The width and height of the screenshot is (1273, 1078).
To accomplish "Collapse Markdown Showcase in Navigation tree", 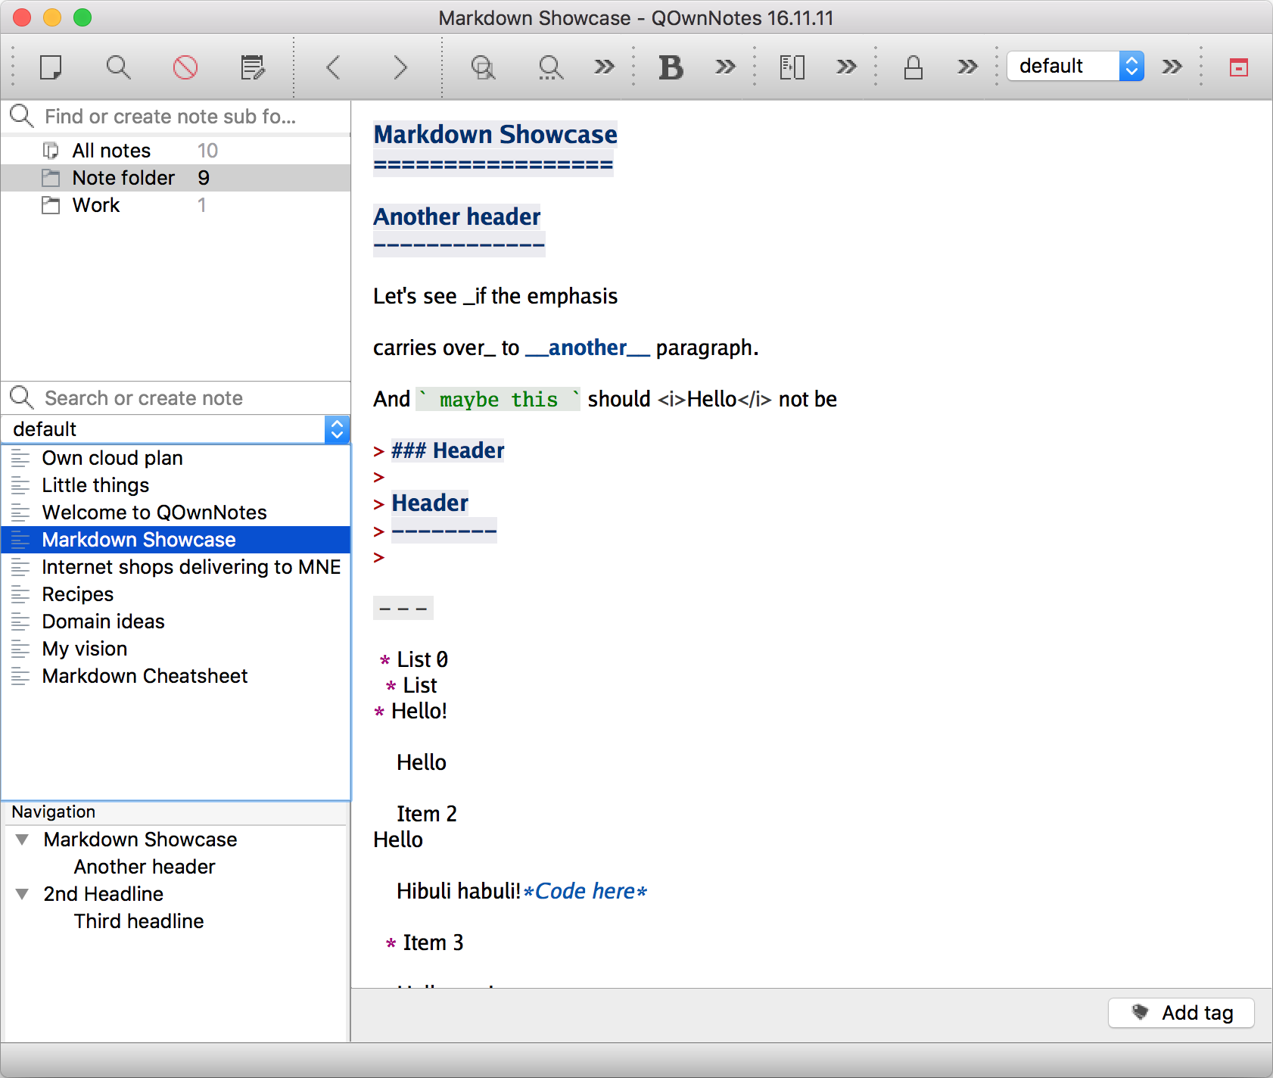I will click(x=23, y=840).
